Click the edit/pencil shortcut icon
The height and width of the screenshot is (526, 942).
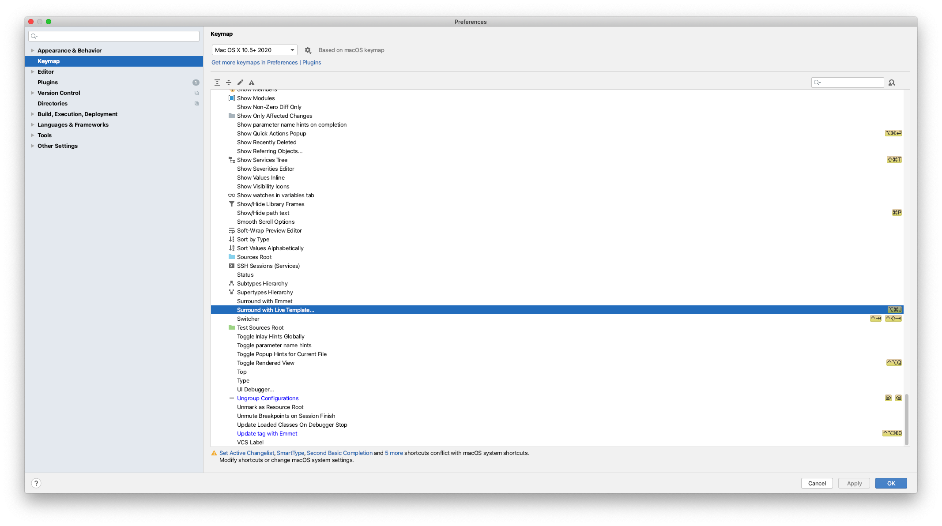[x=240, y=82]
